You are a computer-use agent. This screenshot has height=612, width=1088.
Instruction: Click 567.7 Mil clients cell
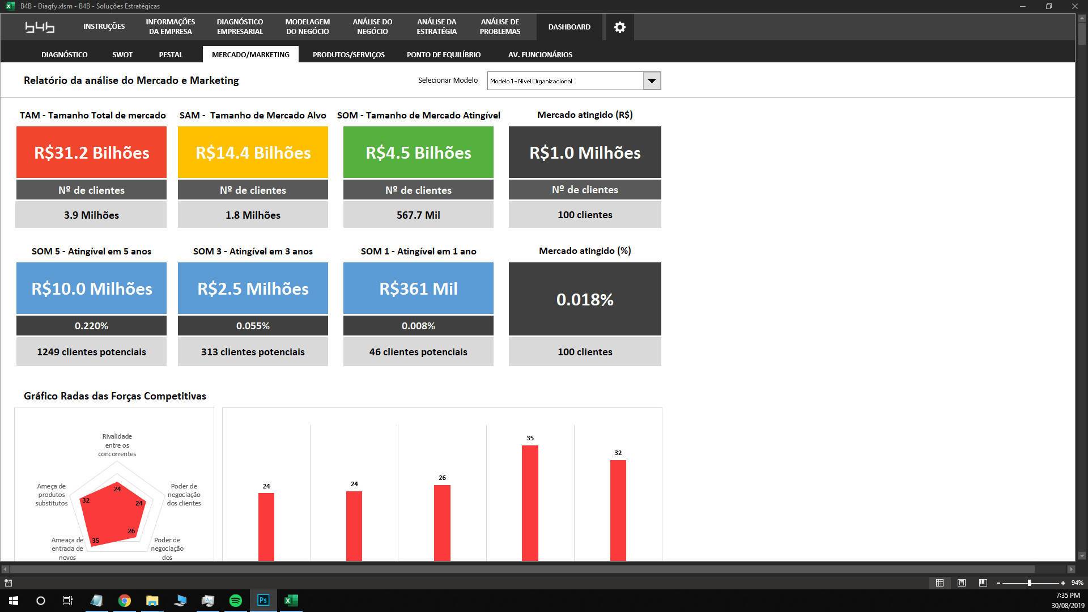point(418,215)
